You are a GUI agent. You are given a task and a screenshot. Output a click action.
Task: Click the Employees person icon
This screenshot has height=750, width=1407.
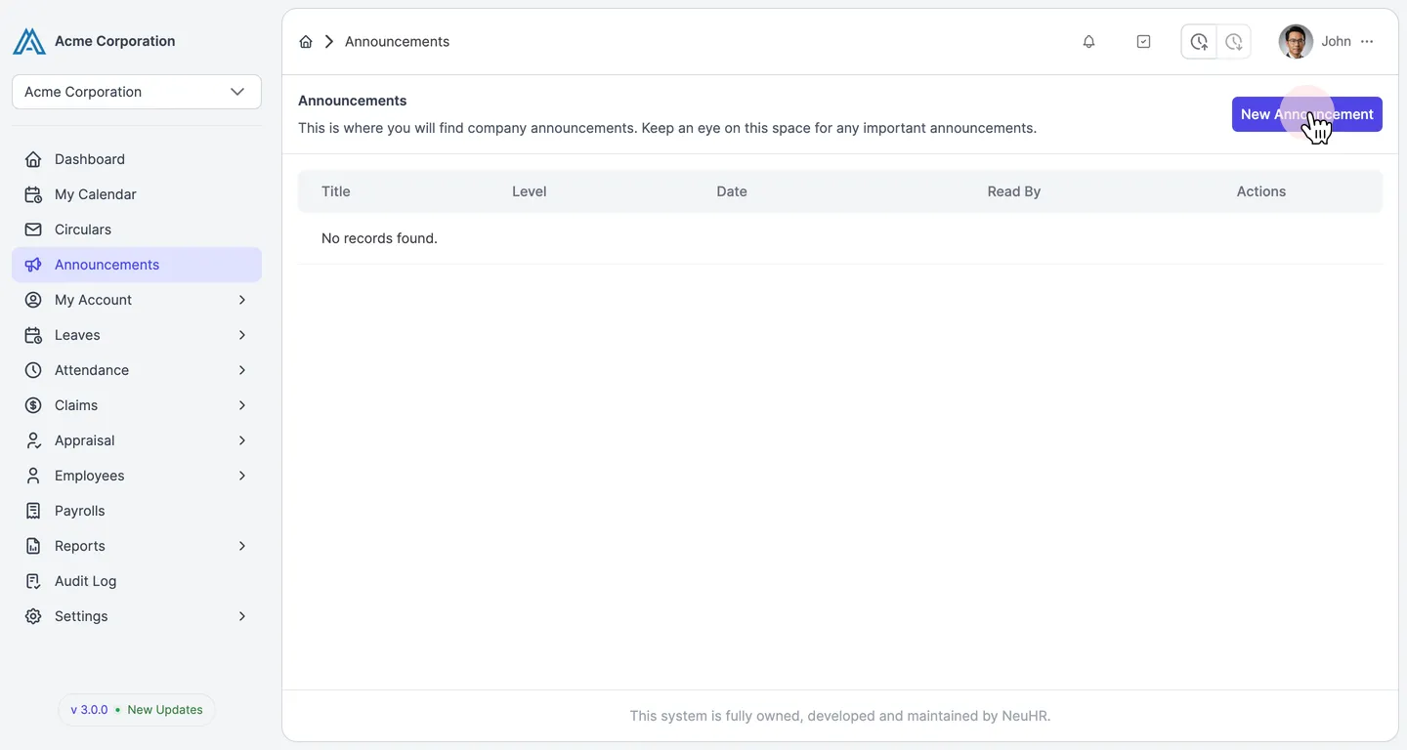(x=33, y=476)
